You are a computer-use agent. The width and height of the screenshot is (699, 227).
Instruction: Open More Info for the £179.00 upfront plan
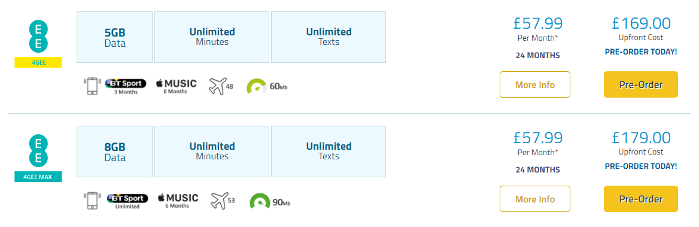click(x=535, y=199)
